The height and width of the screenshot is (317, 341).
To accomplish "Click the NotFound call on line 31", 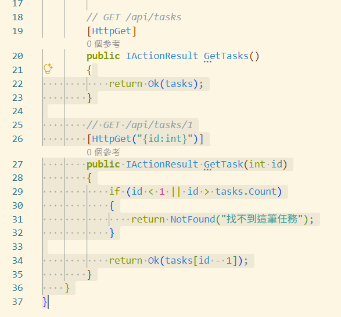I will tap(192, 220).
